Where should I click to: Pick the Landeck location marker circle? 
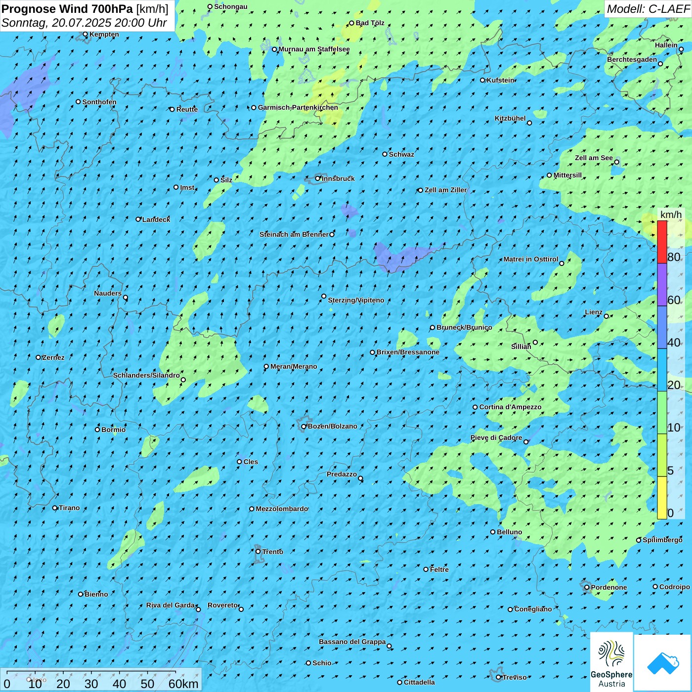pos(138,219)
